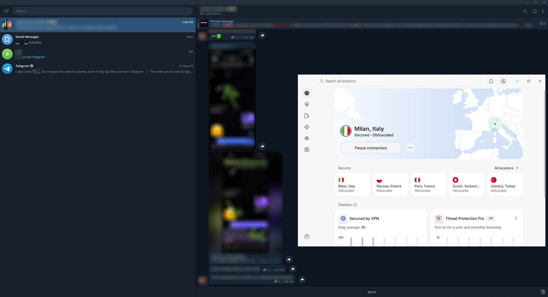Expand the Threat Protection Pro card chevron
This screenshot has width=548, height=297.
coord(516,218)
